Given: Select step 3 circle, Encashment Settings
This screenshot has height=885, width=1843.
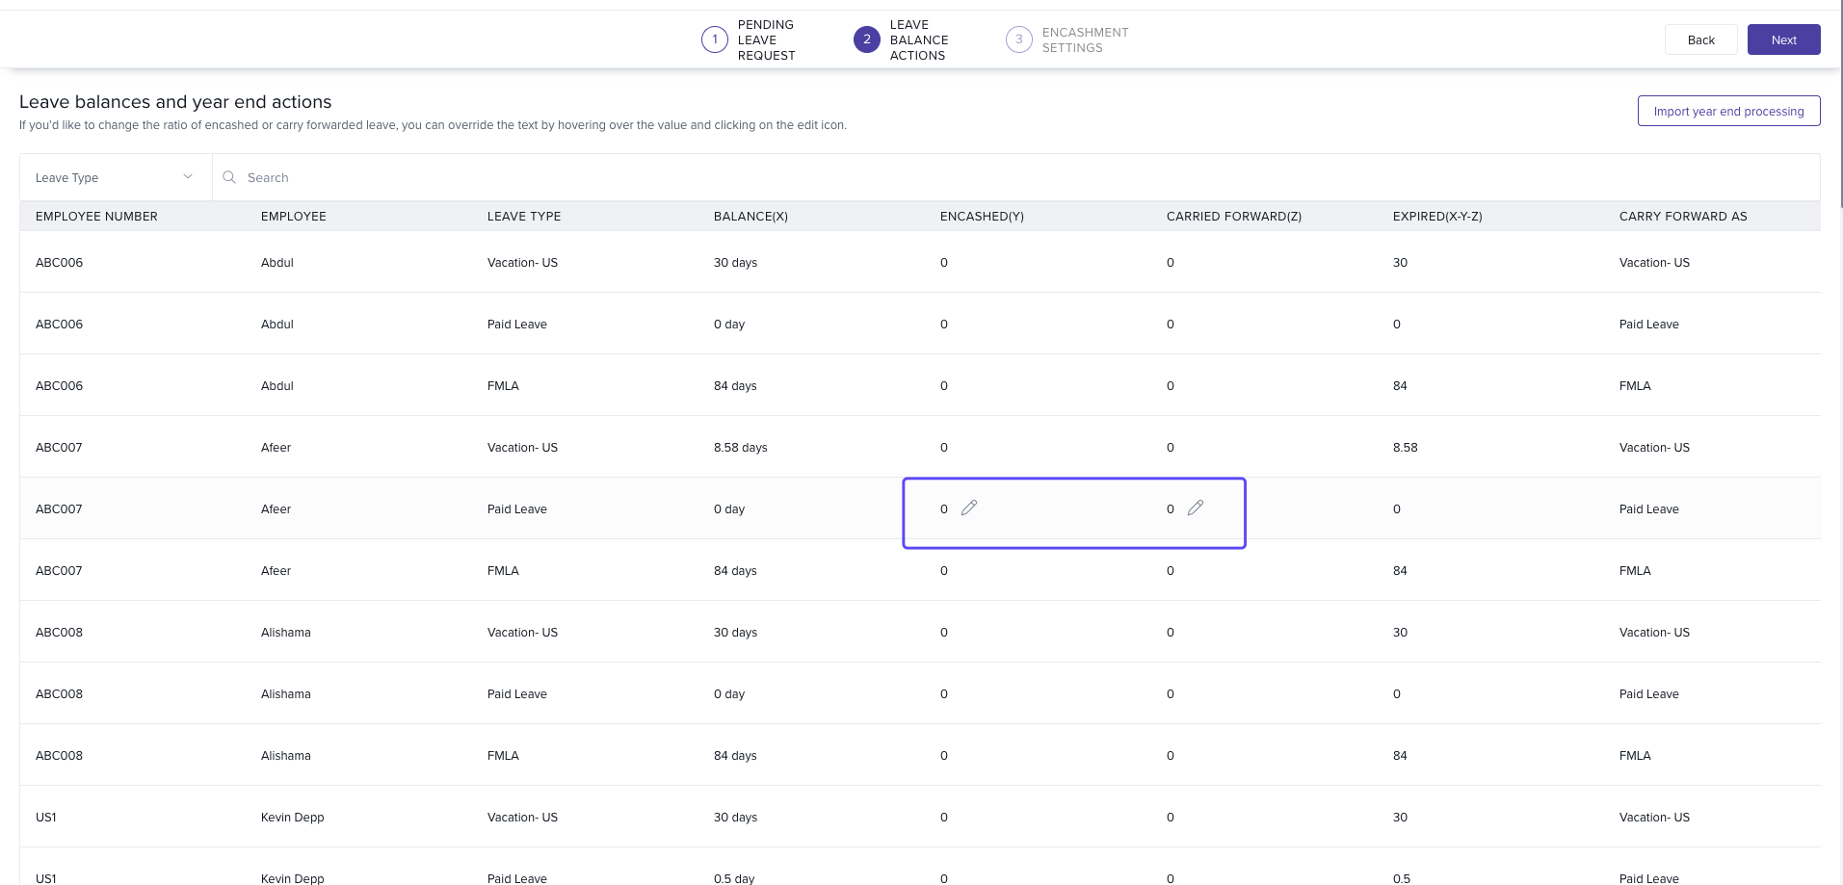Looking at the screenshot, I should (1018, 39).
